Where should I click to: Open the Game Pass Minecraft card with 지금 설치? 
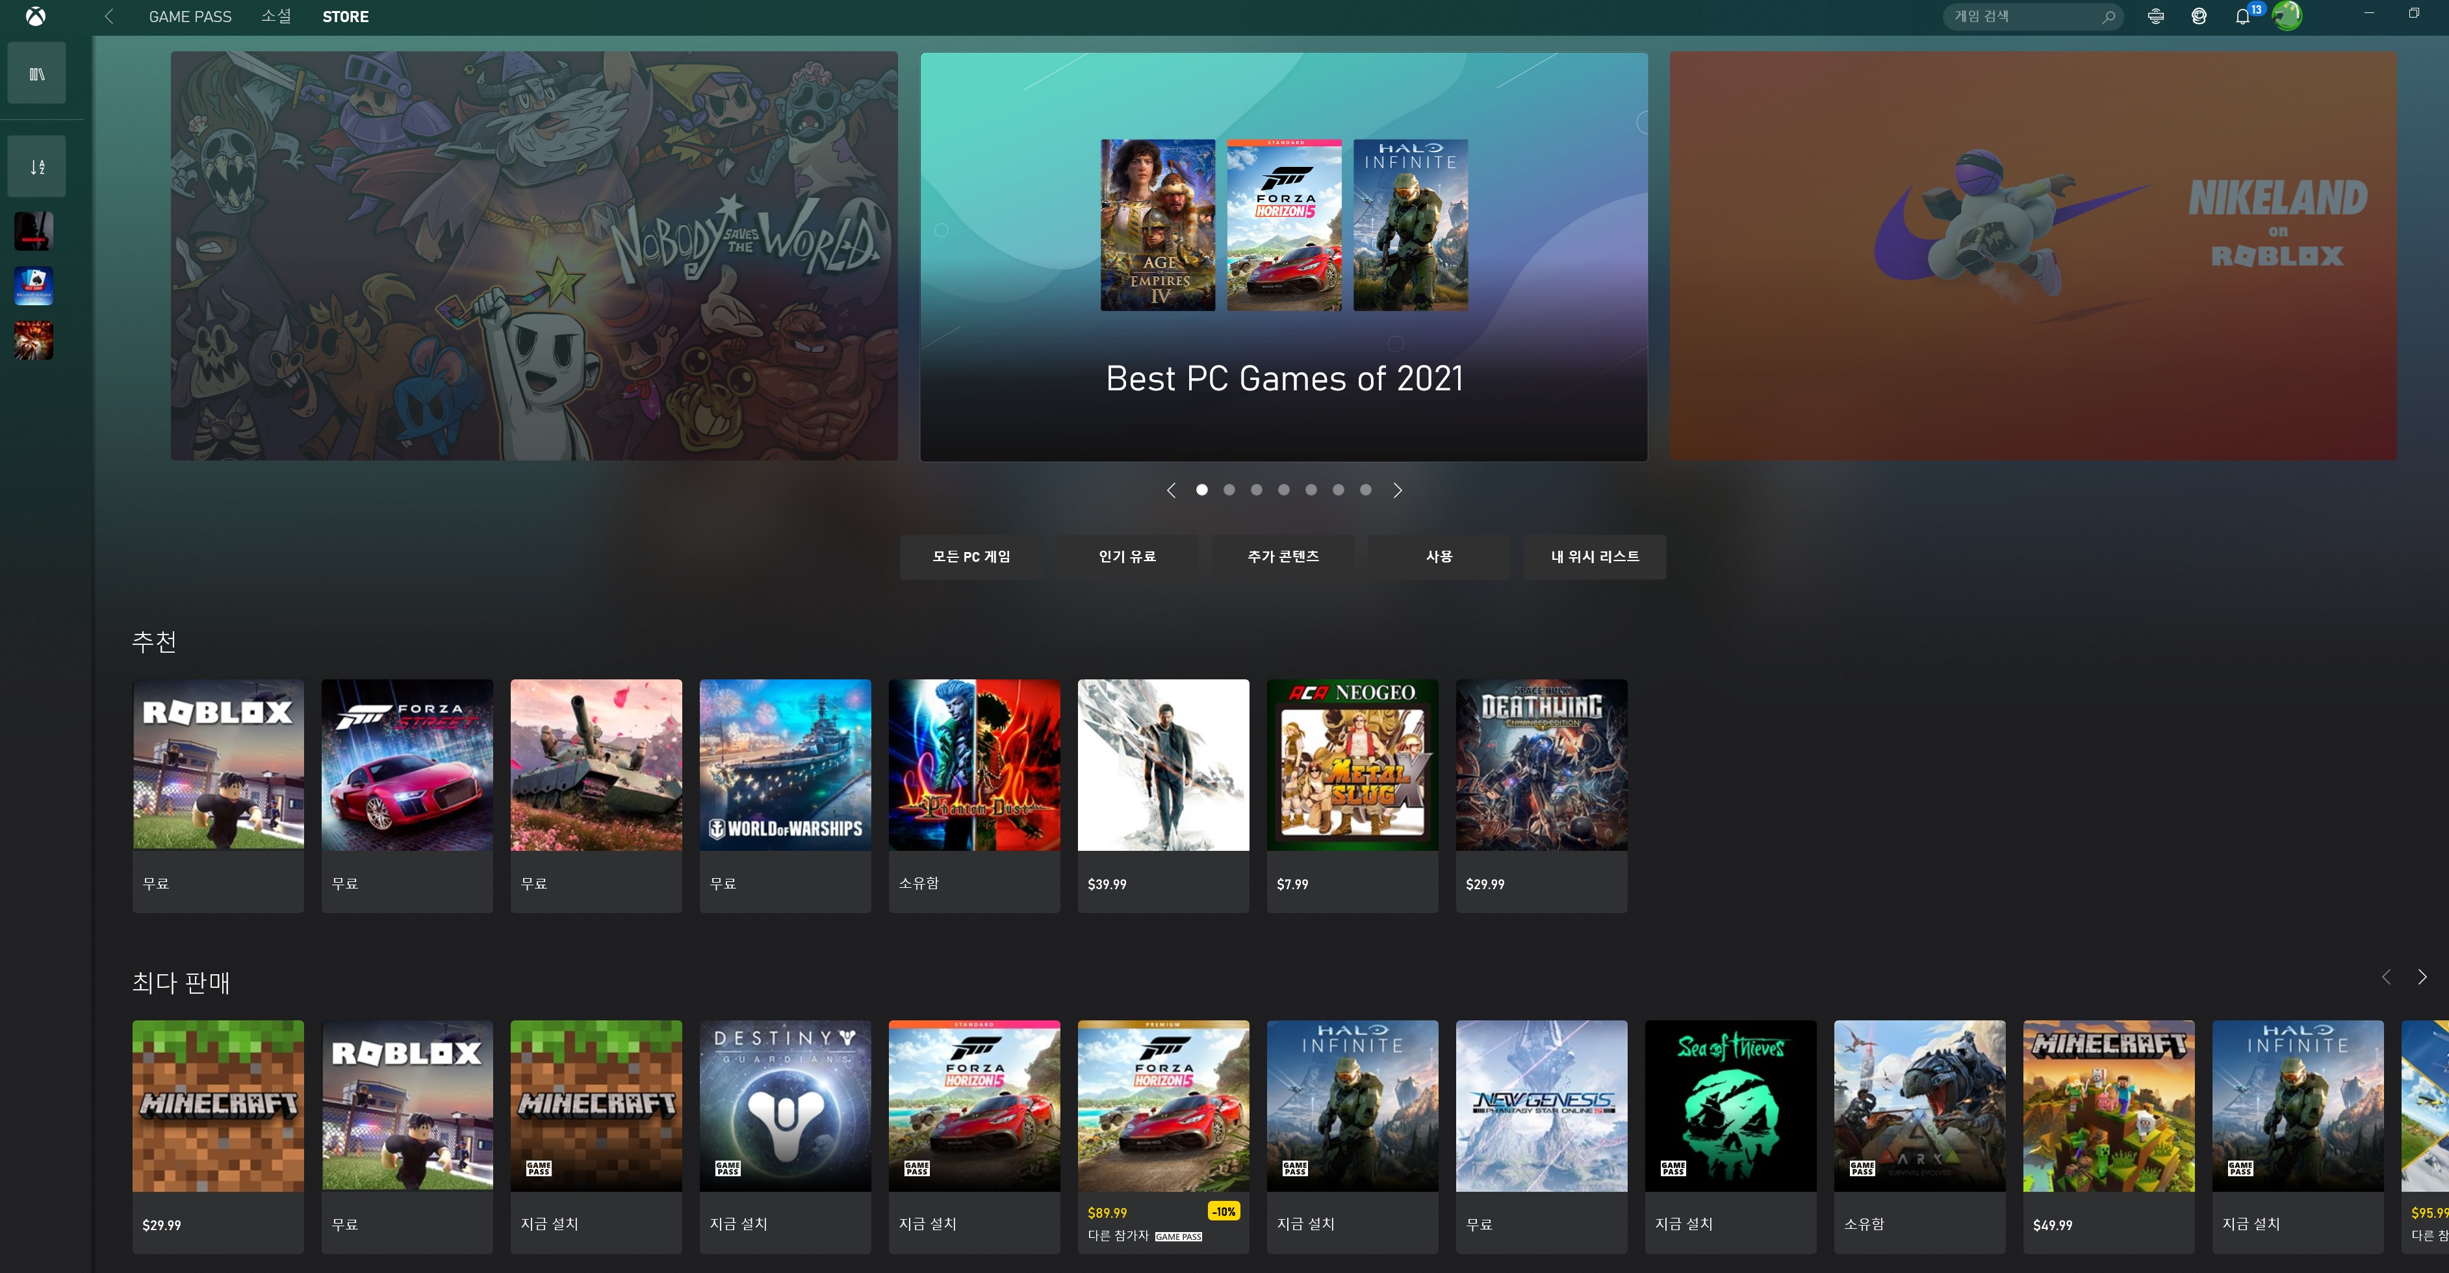click(x=596, y=1137)
